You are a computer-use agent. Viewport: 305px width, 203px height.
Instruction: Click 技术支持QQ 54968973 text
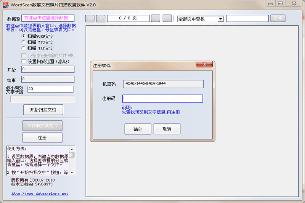pos(32,184)
